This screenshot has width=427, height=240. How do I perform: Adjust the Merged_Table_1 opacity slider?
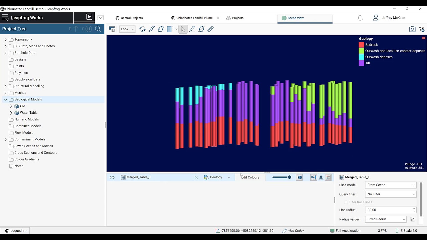282,177
